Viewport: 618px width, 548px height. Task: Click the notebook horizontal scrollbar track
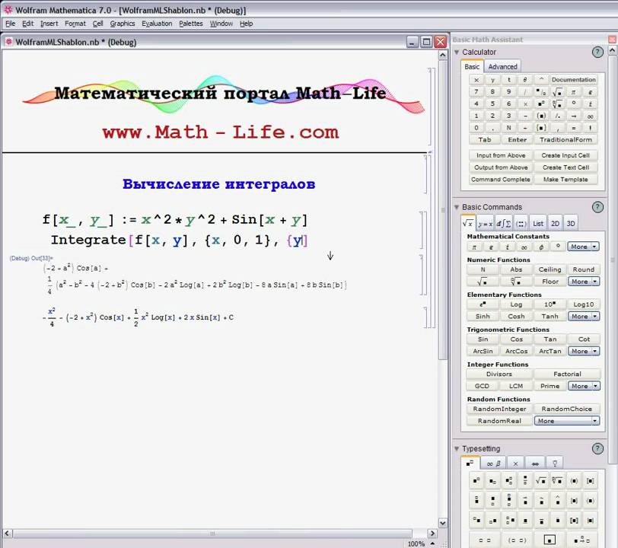coord(220,534)
